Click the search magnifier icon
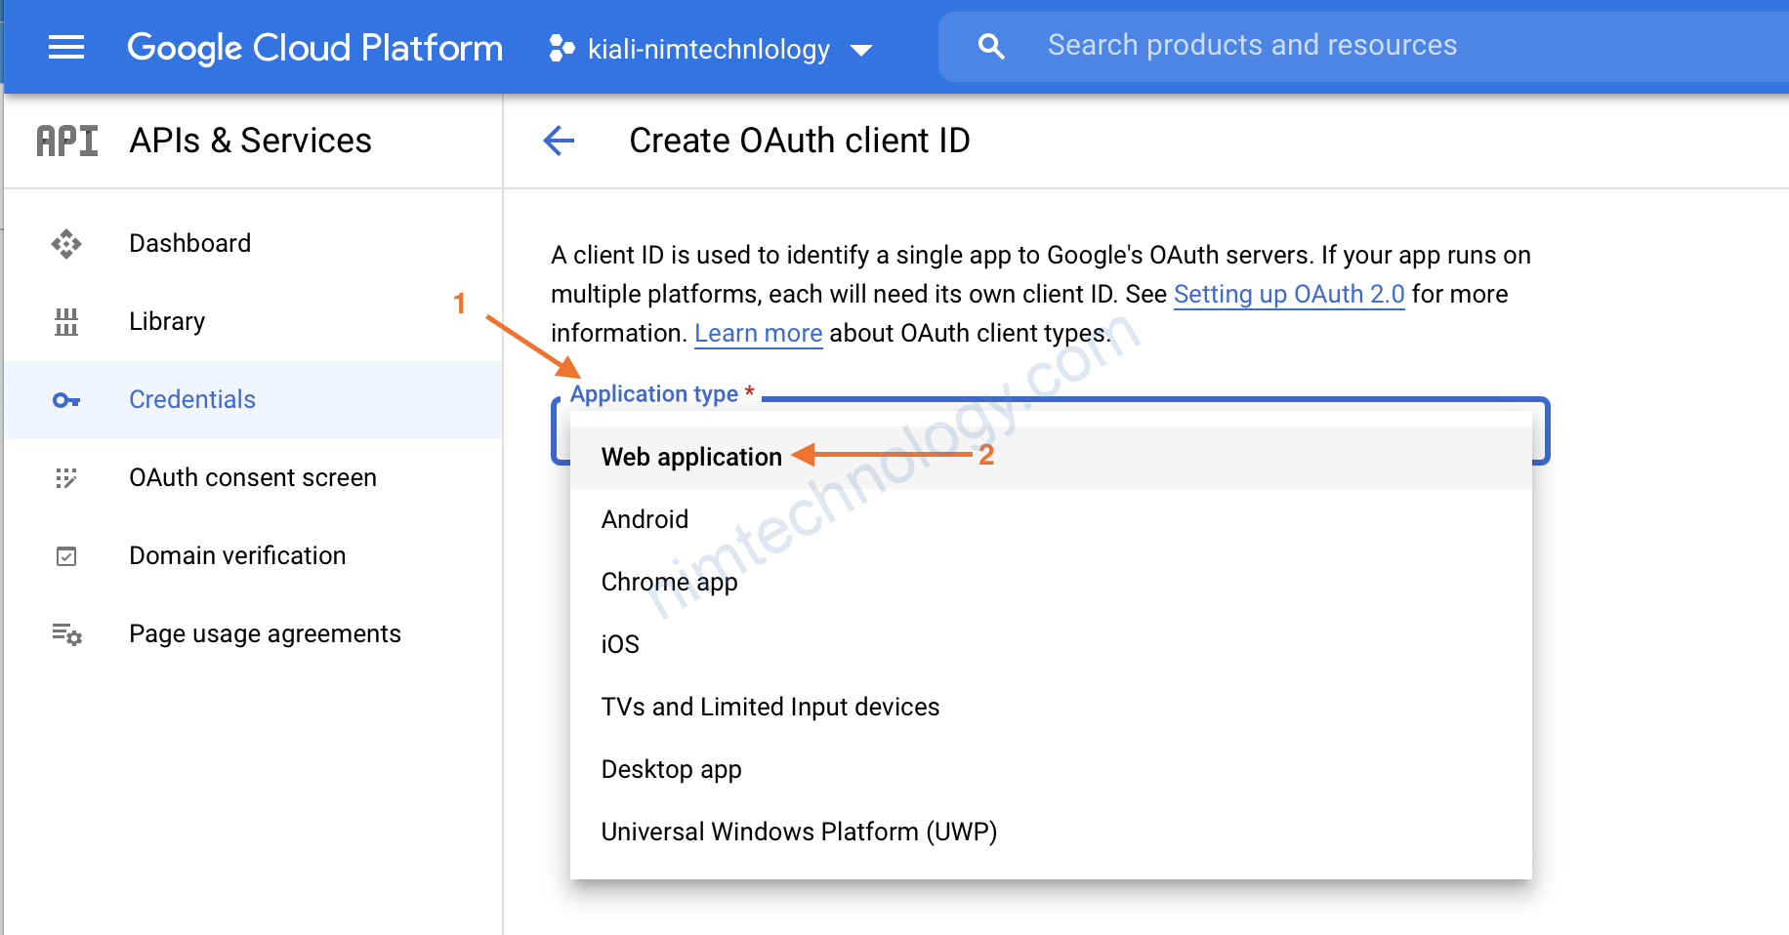1789x935 pixels. pos(991,46)
